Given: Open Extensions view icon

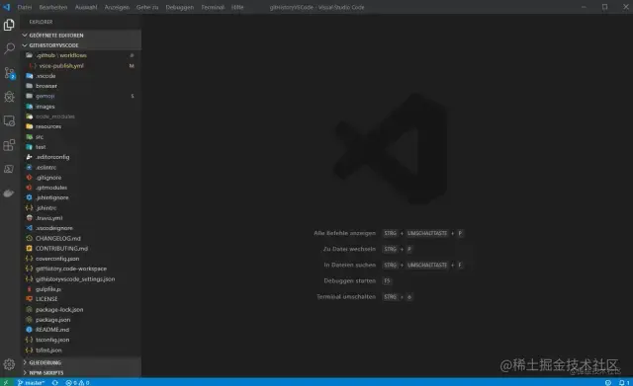Looking at the screenshot, I should click(9, 145).
